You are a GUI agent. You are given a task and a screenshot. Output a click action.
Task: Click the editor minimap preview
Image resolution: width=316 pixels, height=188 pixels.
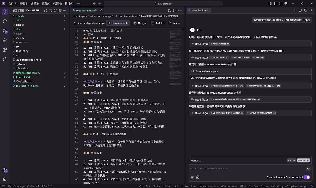pos(175,57)
